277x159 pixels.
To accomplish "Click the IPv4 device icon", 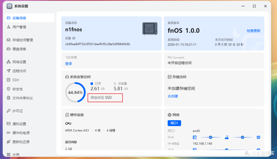I will pyautogui.click(x=195, y=137).
